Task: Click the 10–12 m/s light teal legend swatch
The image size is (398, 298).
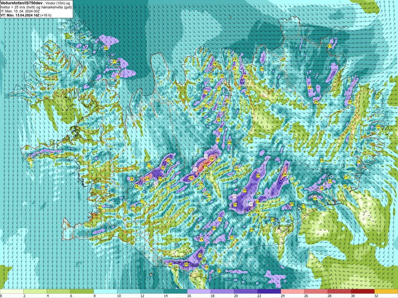Action: tap(129, 291)
